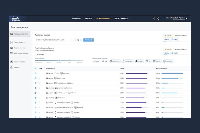
Task: Open settings via the gear icon
Action: click(x=158, y=19)
